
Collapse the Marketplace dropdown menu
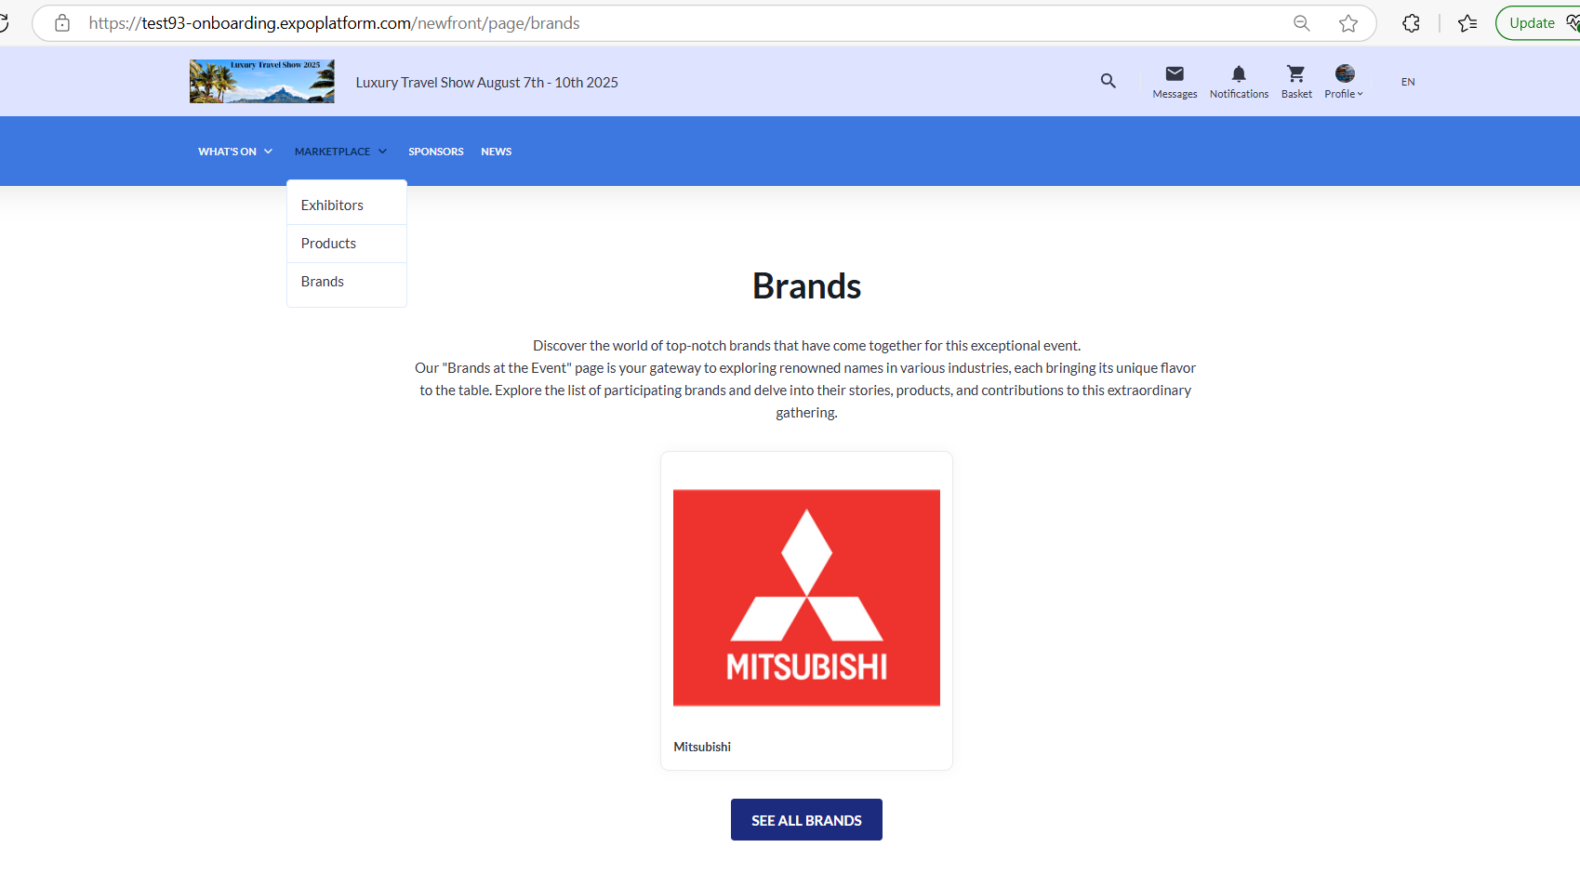point(340,152)
